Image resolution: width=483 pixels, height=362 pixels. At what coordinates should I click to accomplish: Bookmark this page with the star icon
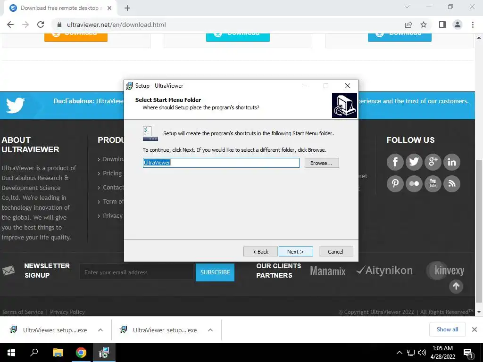[x=424, y=25]
